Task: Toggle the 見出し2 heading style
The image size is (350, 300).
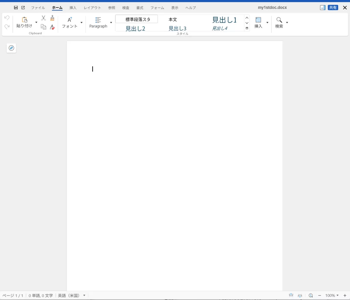Action: pyautogui.click(x=135, y=28)
